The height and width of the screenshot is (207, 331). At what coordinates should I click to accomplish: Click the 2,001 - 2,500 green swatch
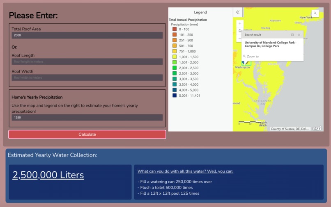pos(175,68)
